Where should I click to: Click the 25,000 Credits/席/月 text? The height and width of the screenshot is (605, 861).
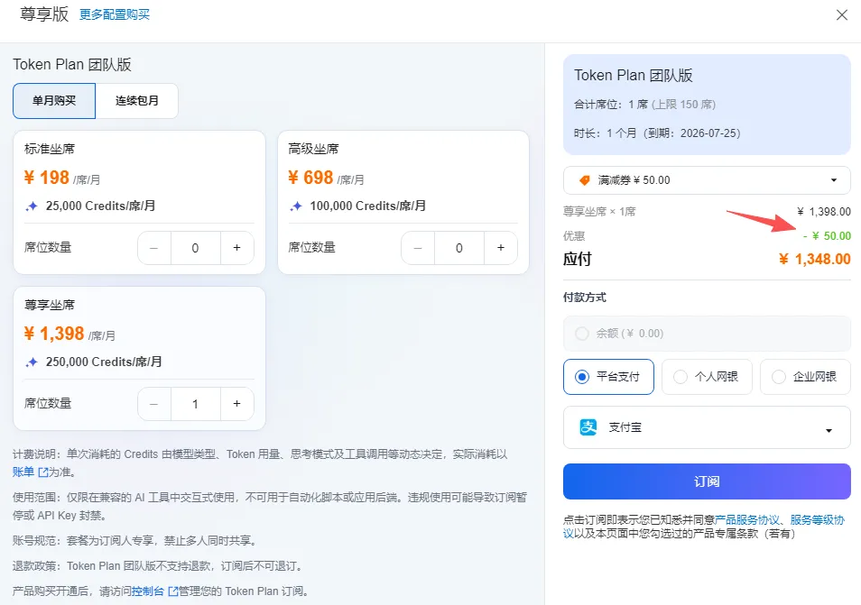pos(100,206)
